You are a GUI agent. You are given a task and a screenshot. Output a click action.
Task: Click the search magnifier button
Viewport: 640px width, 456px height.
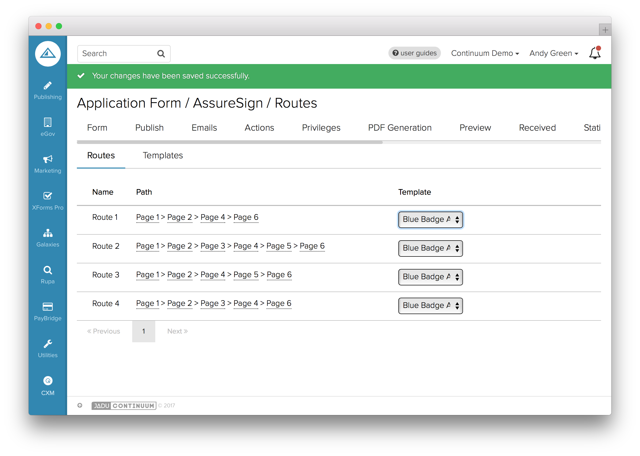pos(161,54)
